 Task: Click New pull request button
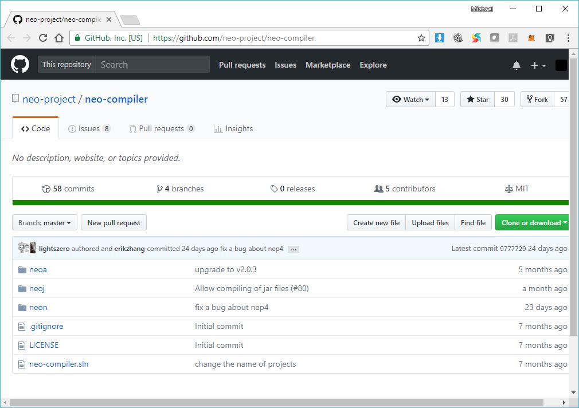pyautogui.click(x=114, y=223)
